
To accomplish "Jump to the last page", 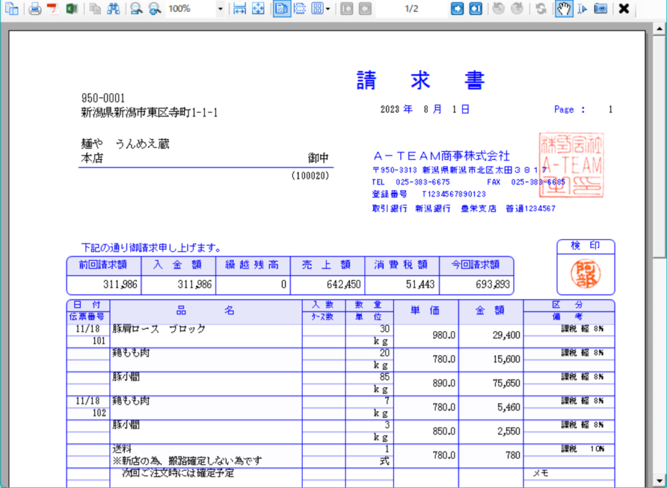I will tap(475, 8).
